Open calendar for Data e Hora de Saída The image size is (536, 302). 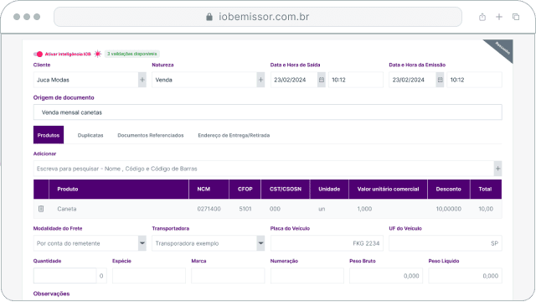click(x=322, y=80)
